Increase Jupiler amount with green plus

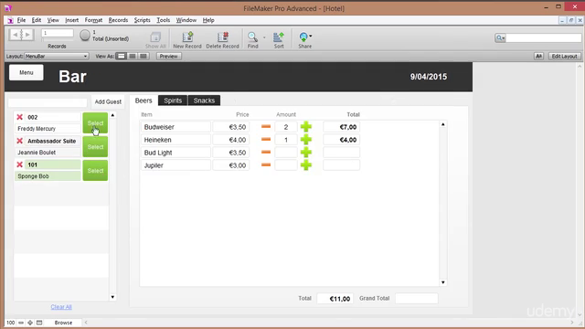point(306,164)
